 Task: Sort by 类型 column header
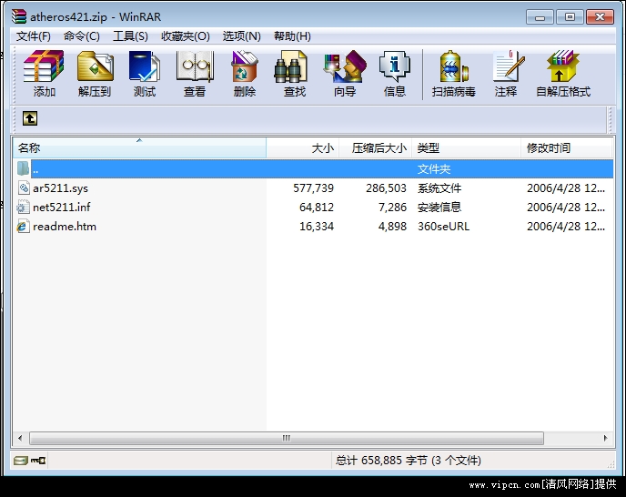coord(466,147)
